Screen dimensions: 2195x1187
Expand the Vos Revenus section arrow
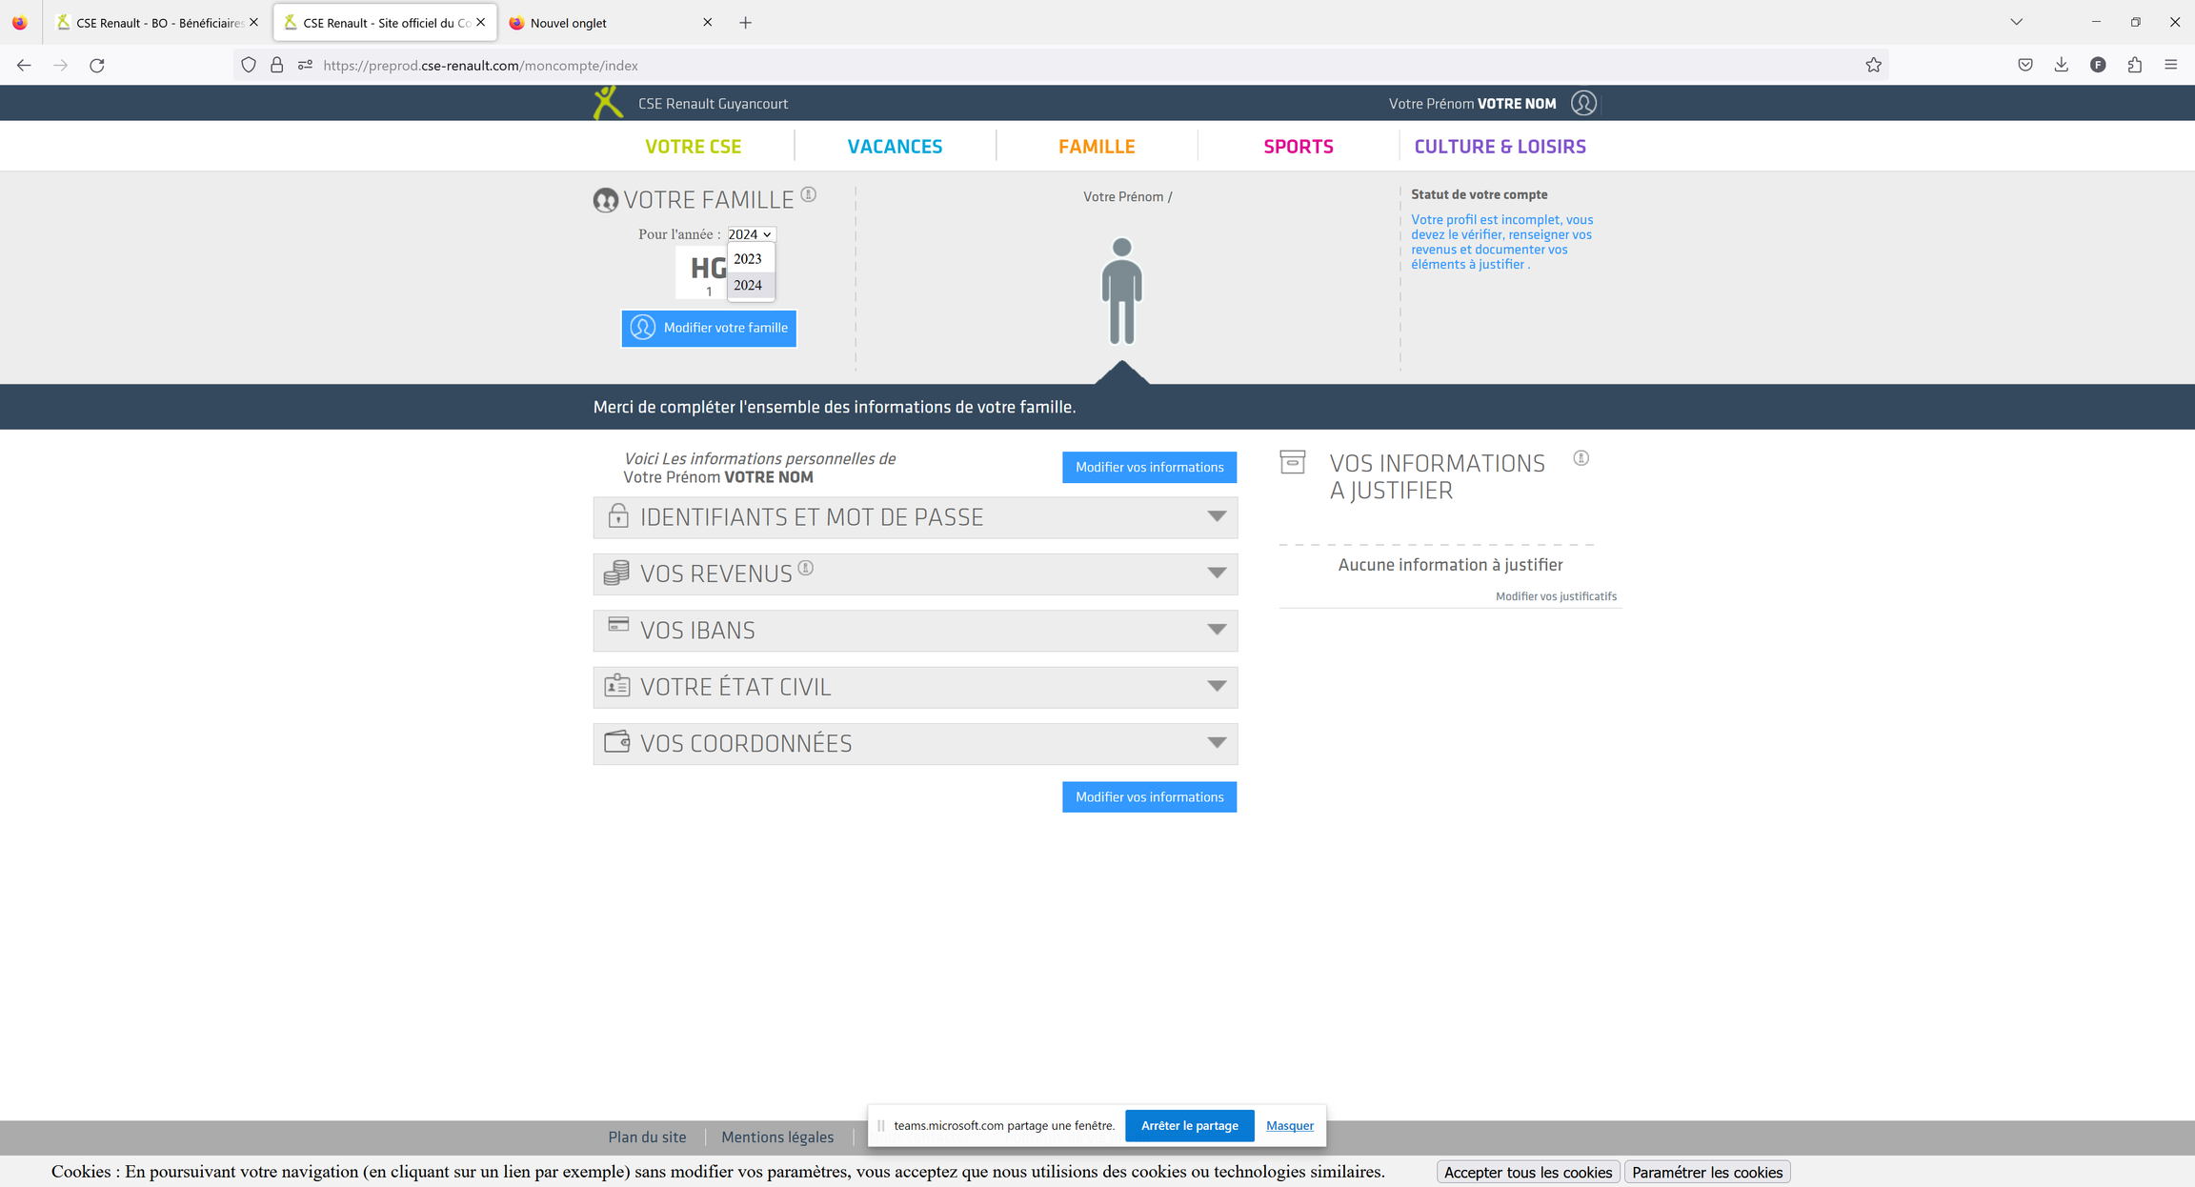(1217, 573)
